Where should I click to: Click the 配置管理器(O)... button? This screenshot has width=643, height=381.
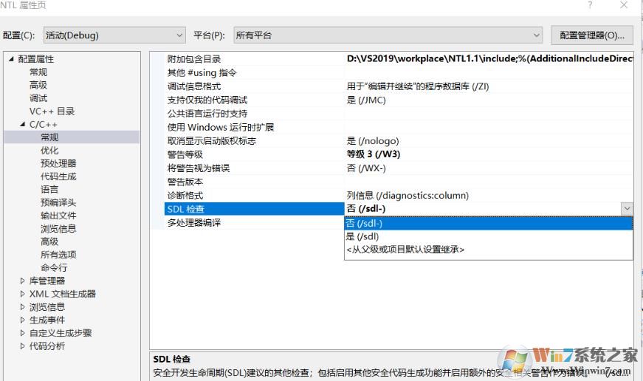592,35
